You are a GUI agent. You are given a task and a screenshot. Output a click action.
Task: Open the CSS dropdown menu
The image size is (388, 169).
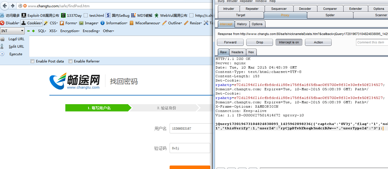[x=51, y=23]
